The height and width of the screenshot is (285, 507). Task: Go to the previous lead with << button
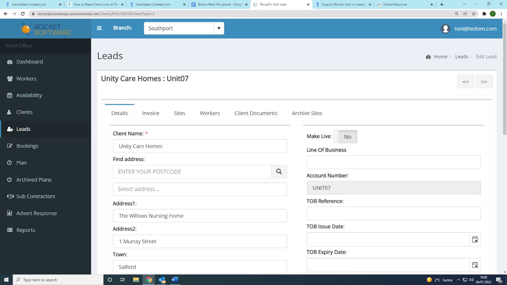(x=465, y=82)
